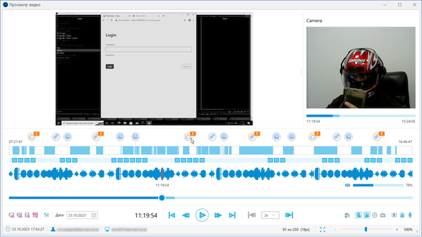Adjust the zoom slider in the status bar
422x237 pixels.
click(366, 229)
